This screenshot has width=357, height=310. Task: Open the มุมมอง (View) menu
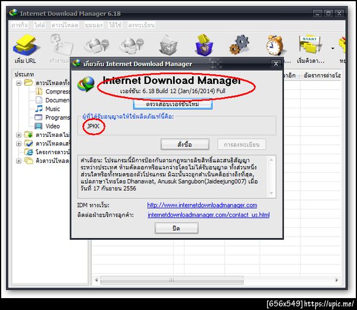(x=93, y=25)
